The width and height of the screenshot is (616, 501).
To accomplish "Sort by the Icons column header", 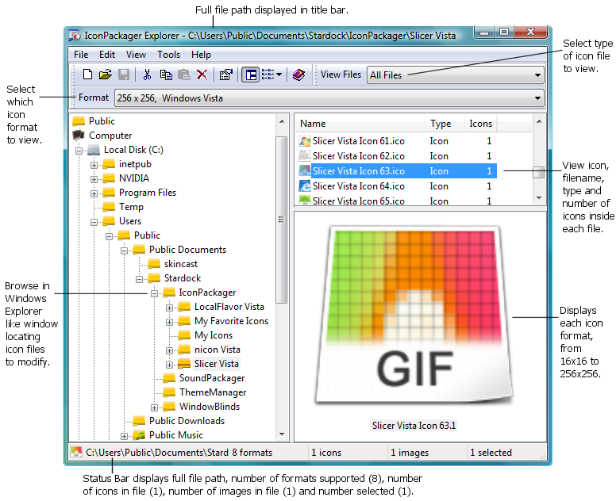I will click(x=480, y=124).
